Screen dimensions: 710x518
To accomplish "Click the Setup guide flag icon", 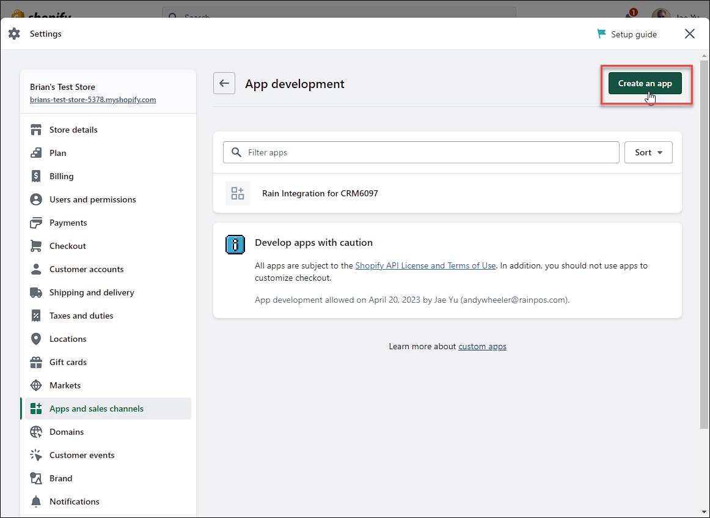I will [601, 34].
